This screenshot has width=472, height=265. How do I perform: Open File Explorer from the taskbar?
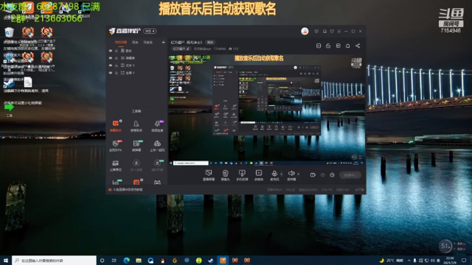[139, 261]
